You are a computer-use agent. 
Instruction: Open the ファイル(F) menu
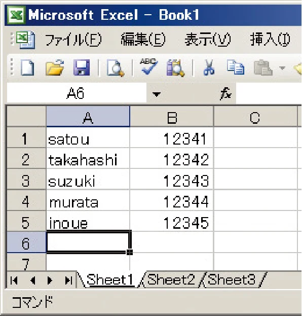click(73, 40)
